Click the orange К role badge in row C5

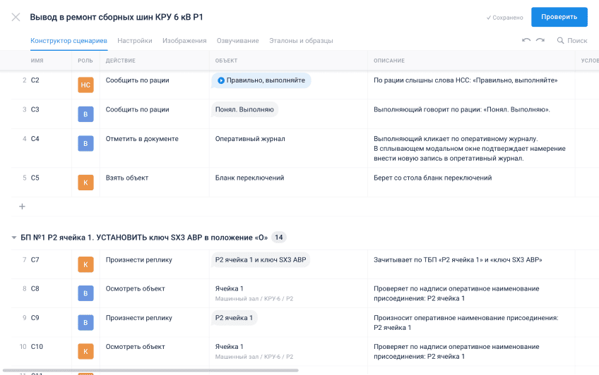[85, 183]
